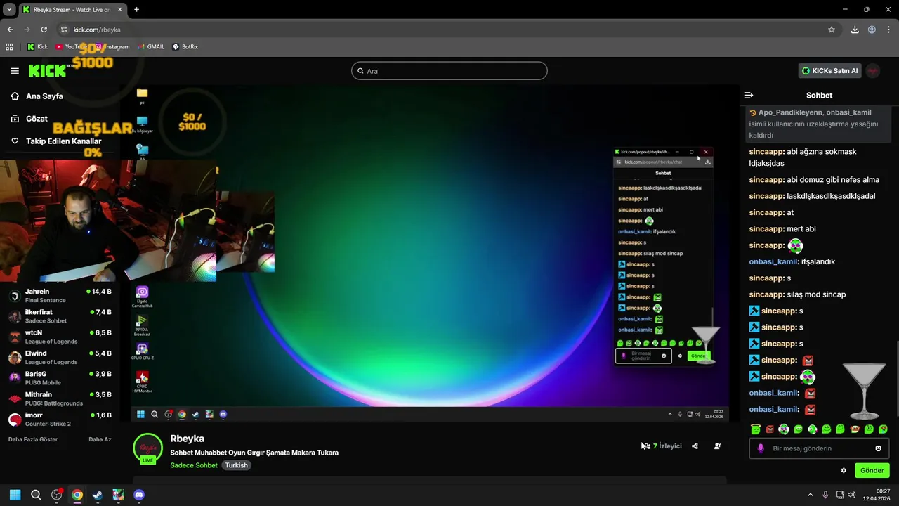Open the browser tab search dropdown
This screenshot has height=506, width=899.
point(10,9)
